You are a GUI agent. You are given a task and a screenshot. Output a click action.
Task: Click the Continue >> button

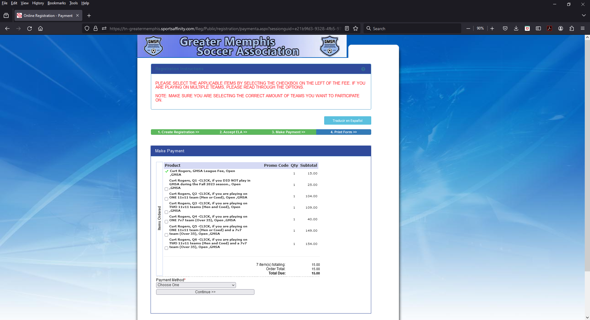205,292
